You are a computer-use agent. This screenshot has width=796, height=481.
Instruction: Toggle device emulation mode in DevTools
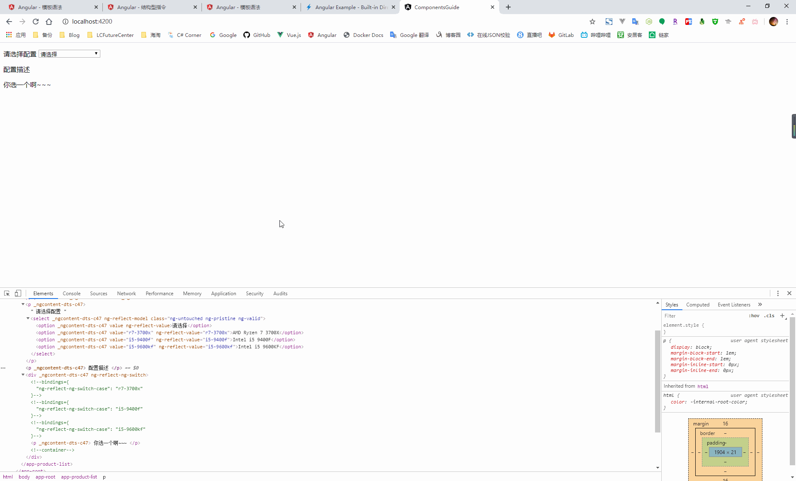coord(17,293)
